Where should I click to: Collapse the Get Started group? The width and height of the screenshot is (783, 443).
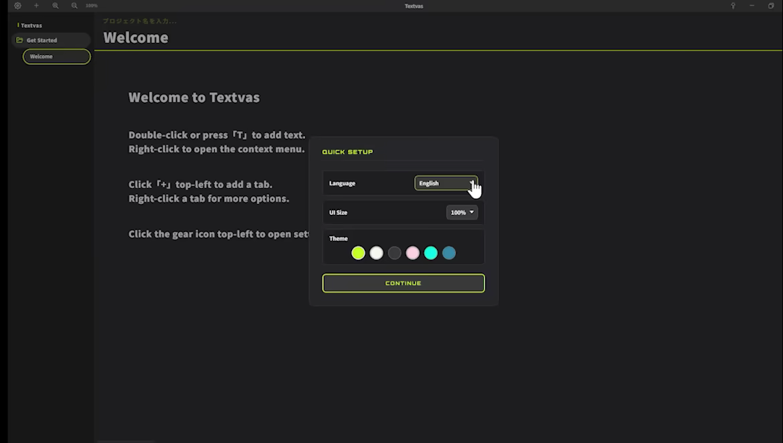click(51, 40)
